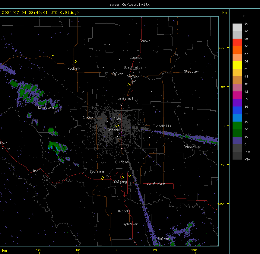Pick the yellow diamond marker under Cochrane
This screenshot has height=254, width=260.
(103, 178)
